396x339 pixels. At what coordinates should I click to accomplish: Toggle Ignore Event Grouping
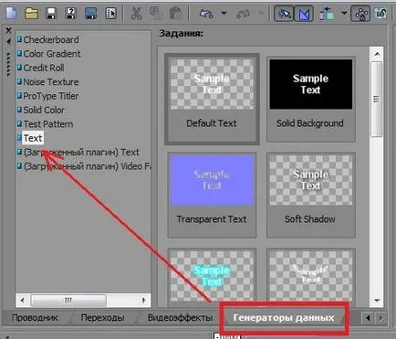point(380,14)
